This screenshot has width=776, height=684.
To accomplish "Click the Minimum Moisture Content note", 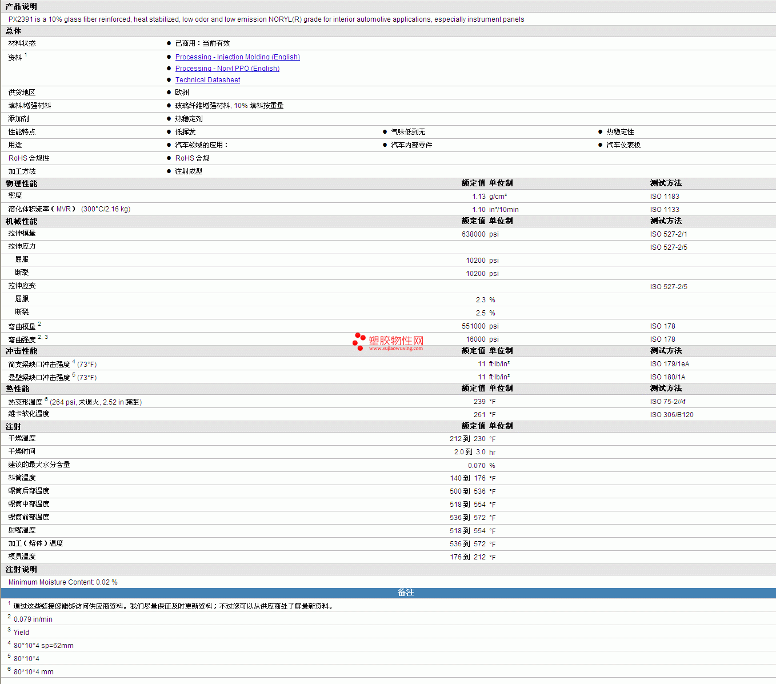I will click(x=63, y=582).
